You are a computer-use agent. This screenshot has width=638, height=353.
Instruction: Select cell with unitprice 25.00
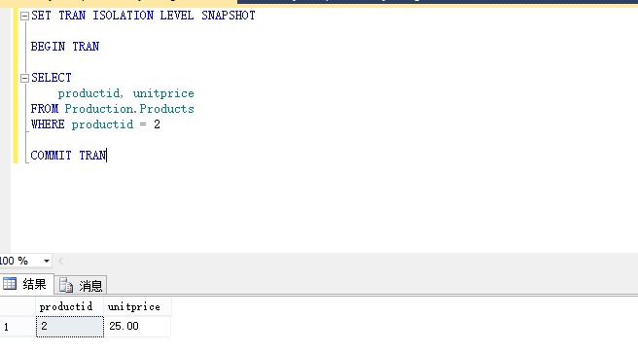(137, 327)
